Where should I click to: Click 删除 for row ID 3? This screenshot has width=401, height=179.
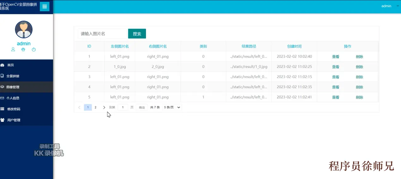pyautogui.click(x=359, y=77)
